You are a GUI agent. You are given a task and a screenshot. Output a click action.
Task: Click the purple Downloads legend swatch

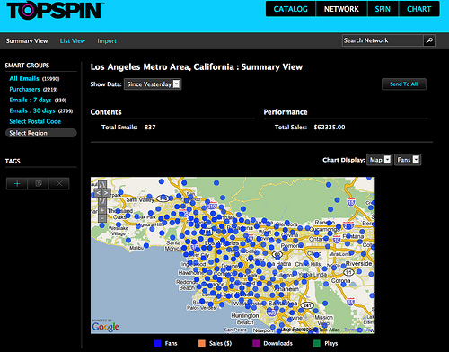[x=256, y=343]
